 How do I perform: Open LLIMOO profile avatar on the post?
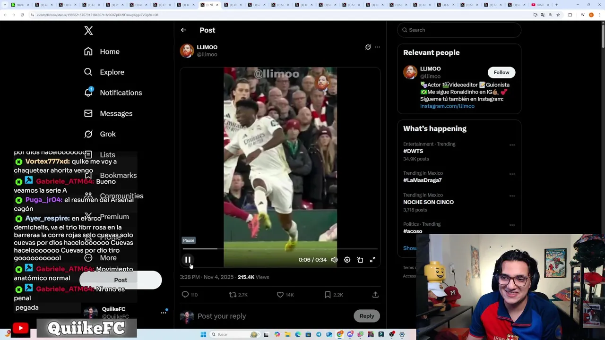click(187, 51)
